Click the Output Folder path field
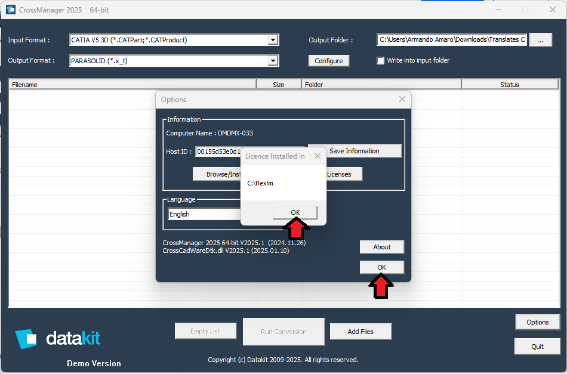567x374 pixels. [x=452, y=39]
